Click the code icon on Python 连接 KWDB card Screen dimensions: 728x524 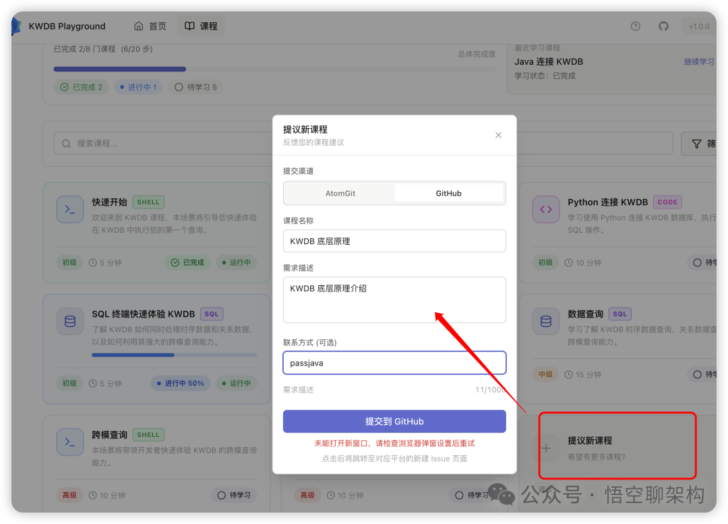coord(546,209)
